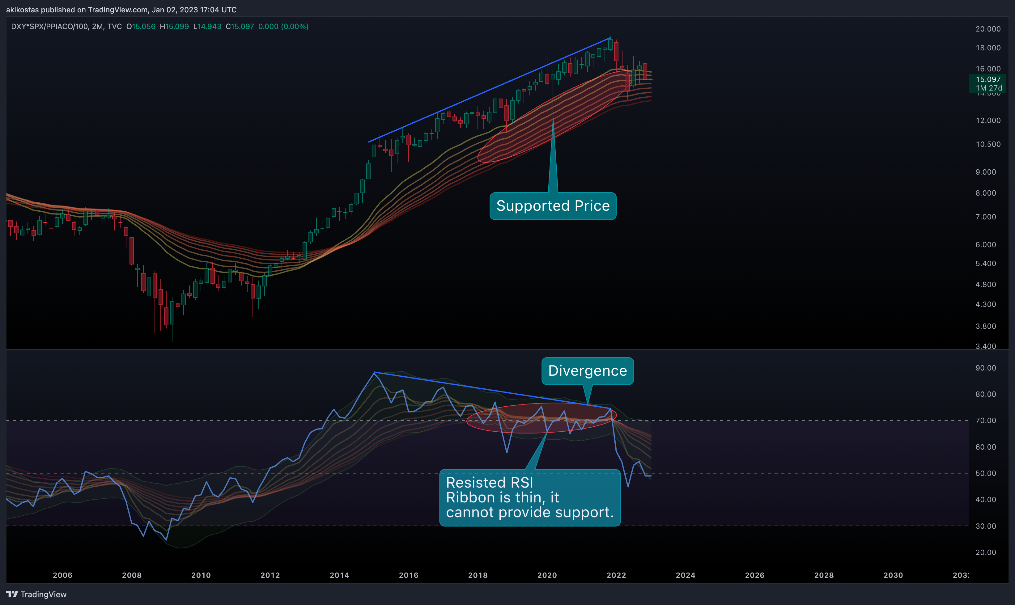Click the 2022 label on the time axis

(x=616, y=575)
